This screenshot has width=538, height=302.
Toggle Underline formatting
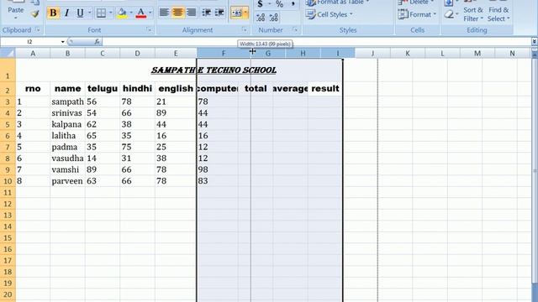(x=80, y=13)
